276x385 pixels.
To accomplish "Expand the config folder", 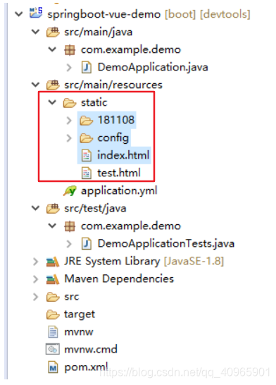I will pyautogui.click(x=69, y=138).
